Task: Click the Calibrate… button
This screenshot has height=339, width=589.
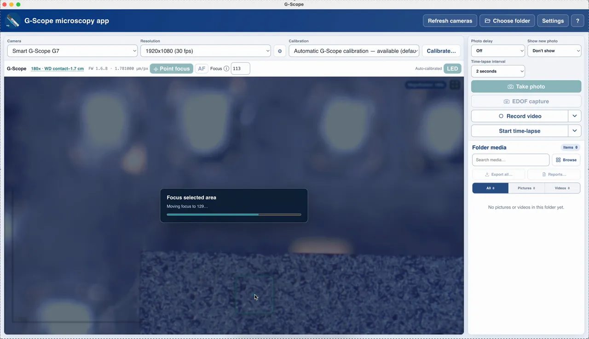Action: 441,51
